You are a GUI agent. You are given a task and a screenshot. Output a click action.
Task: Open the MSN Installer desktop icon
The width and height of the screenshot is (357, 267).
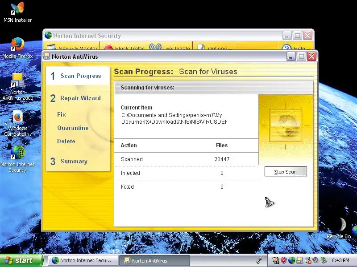17,12
